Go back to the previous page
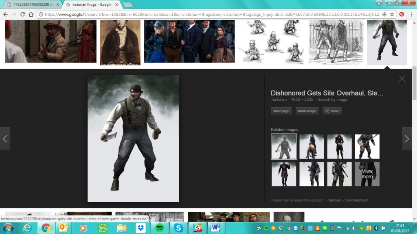This screenshot has width=417, height=234. tap(6, 14)
